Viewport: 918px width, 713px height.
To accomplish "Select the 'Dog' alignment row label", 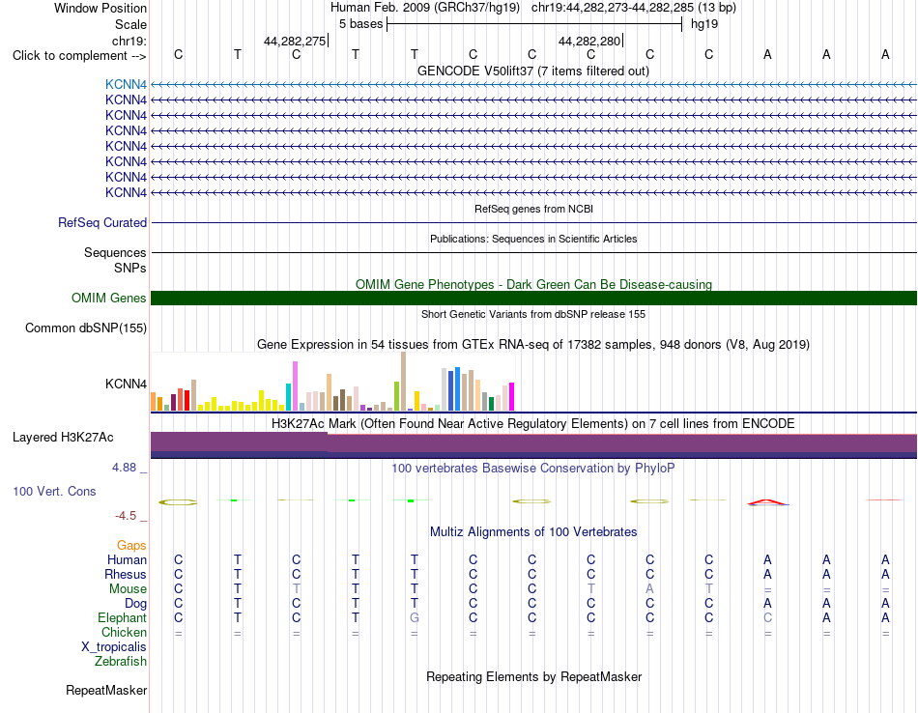I will 136,604.
